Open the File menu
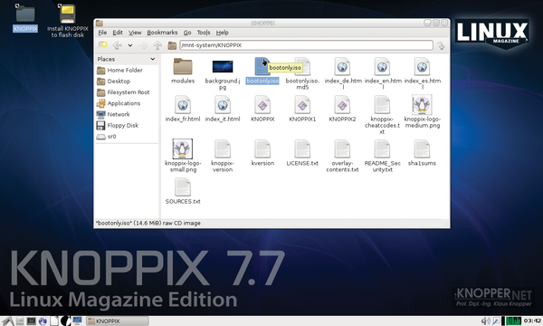 [x=102, y=33]
